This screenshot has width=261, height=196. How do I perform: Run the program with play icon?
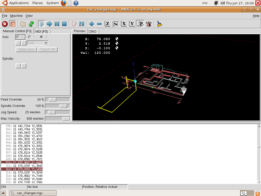tap(41, 24)
